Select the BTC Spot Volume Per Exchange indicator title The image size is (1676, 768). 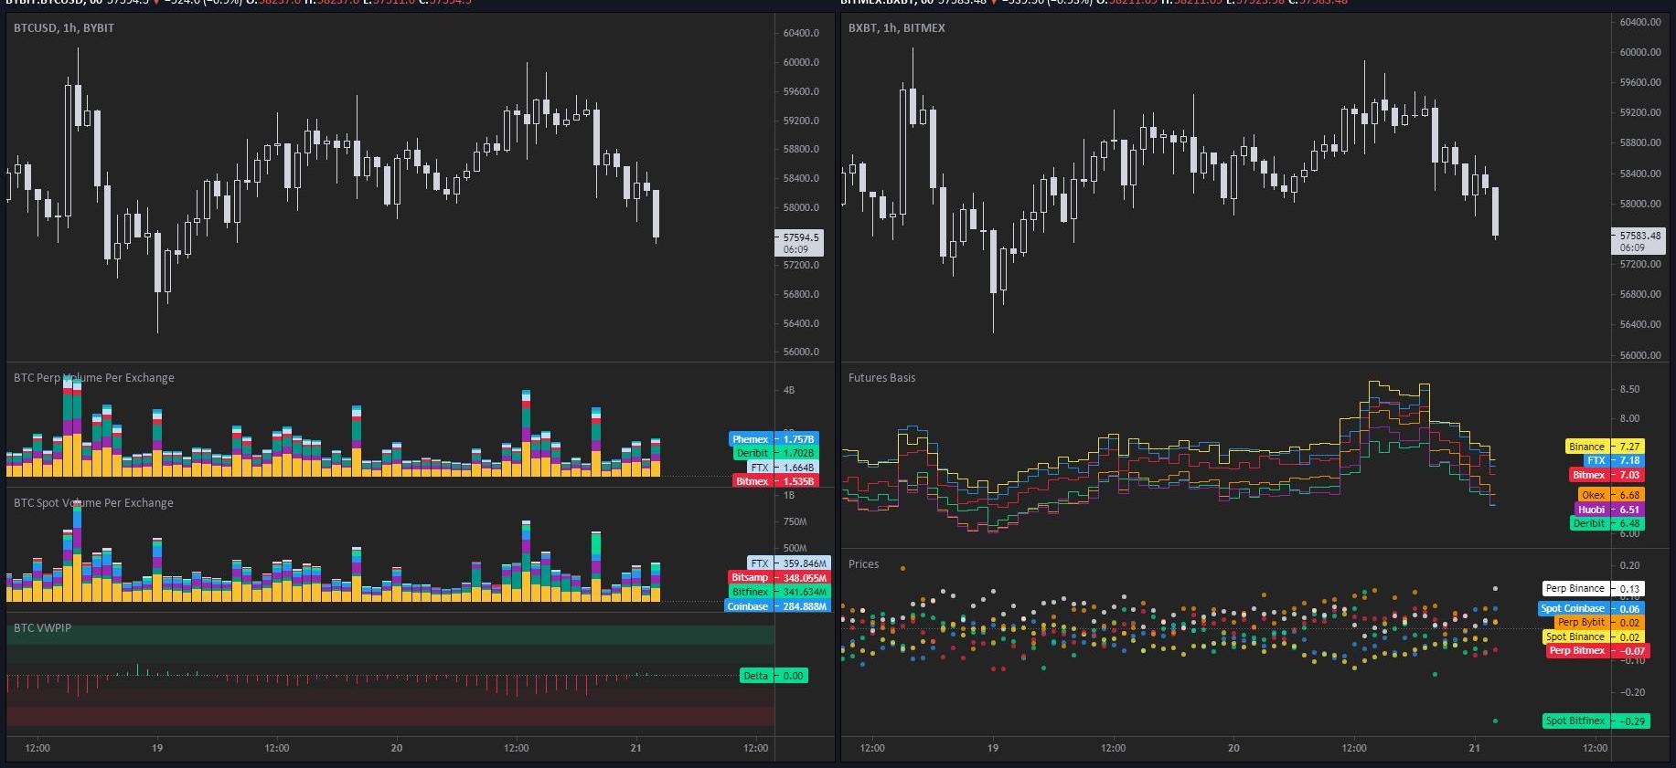[93, 503]
